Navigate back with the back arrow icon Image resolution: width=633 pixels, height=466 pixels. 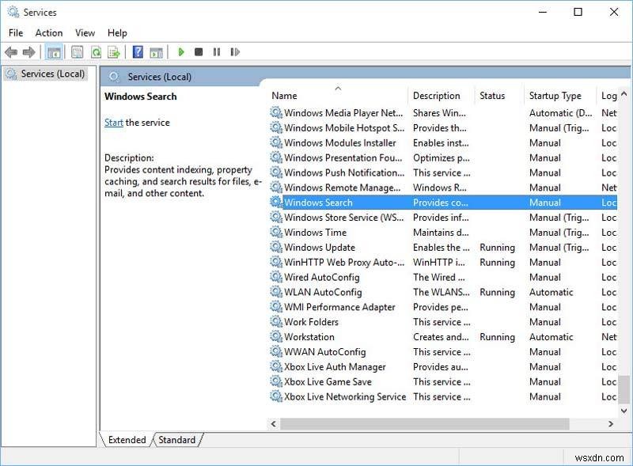[x=12, y=52]
